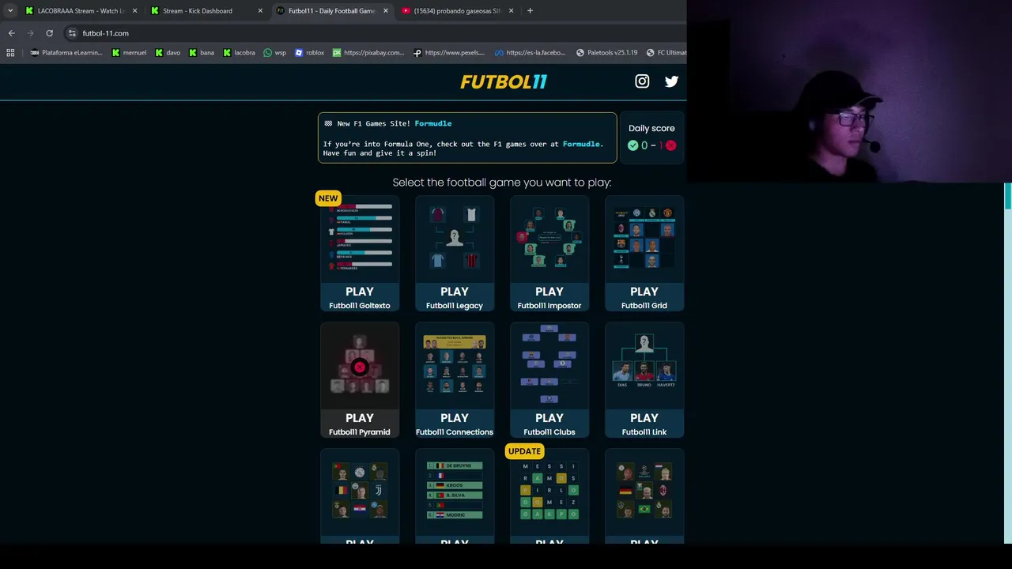Click the UPDATE word-grid game thumbnail
Image resolution: width=1012 pixels, height=569 pixels.
(x=549, y=491)
